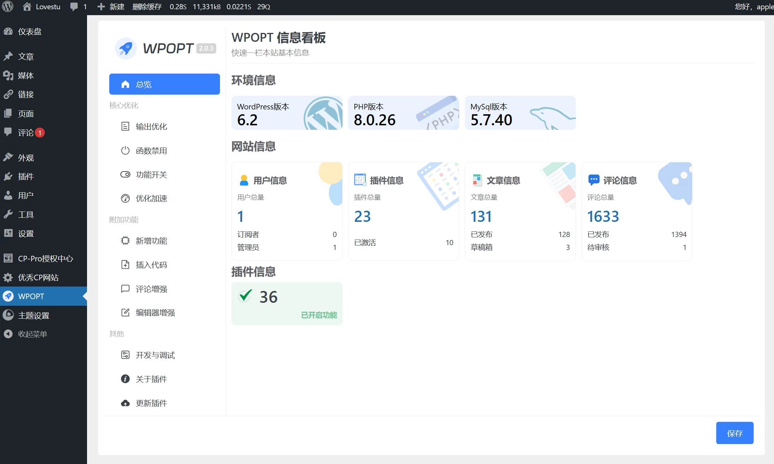The width and height of the screenshot is (774, 464).
Task: Click the 开发与调试 settings panel icon
Action: click(125, 355)
